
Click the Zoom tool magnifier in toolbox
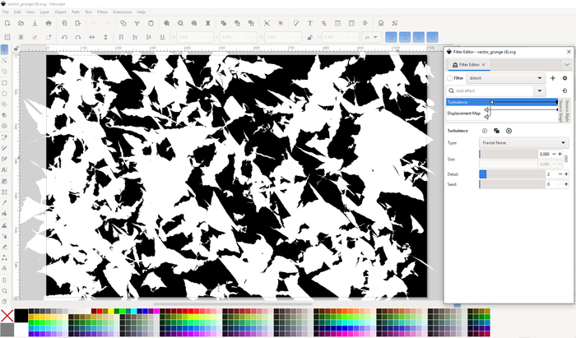[4, 290]
